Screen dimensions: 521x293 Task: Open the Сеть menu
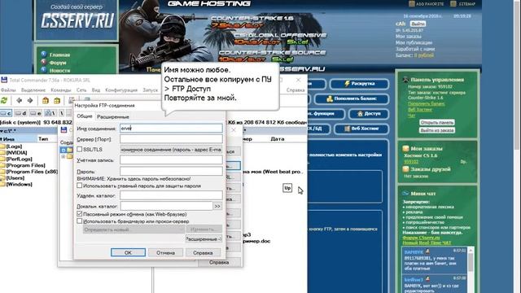[81, 90]
